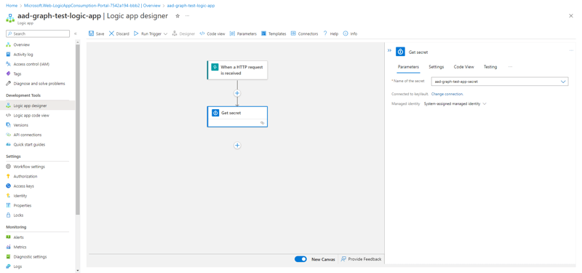The height and width of the screenshot is (273, 582).
Task: Click the logic app icon by title
Action: [x=9, y=18]
